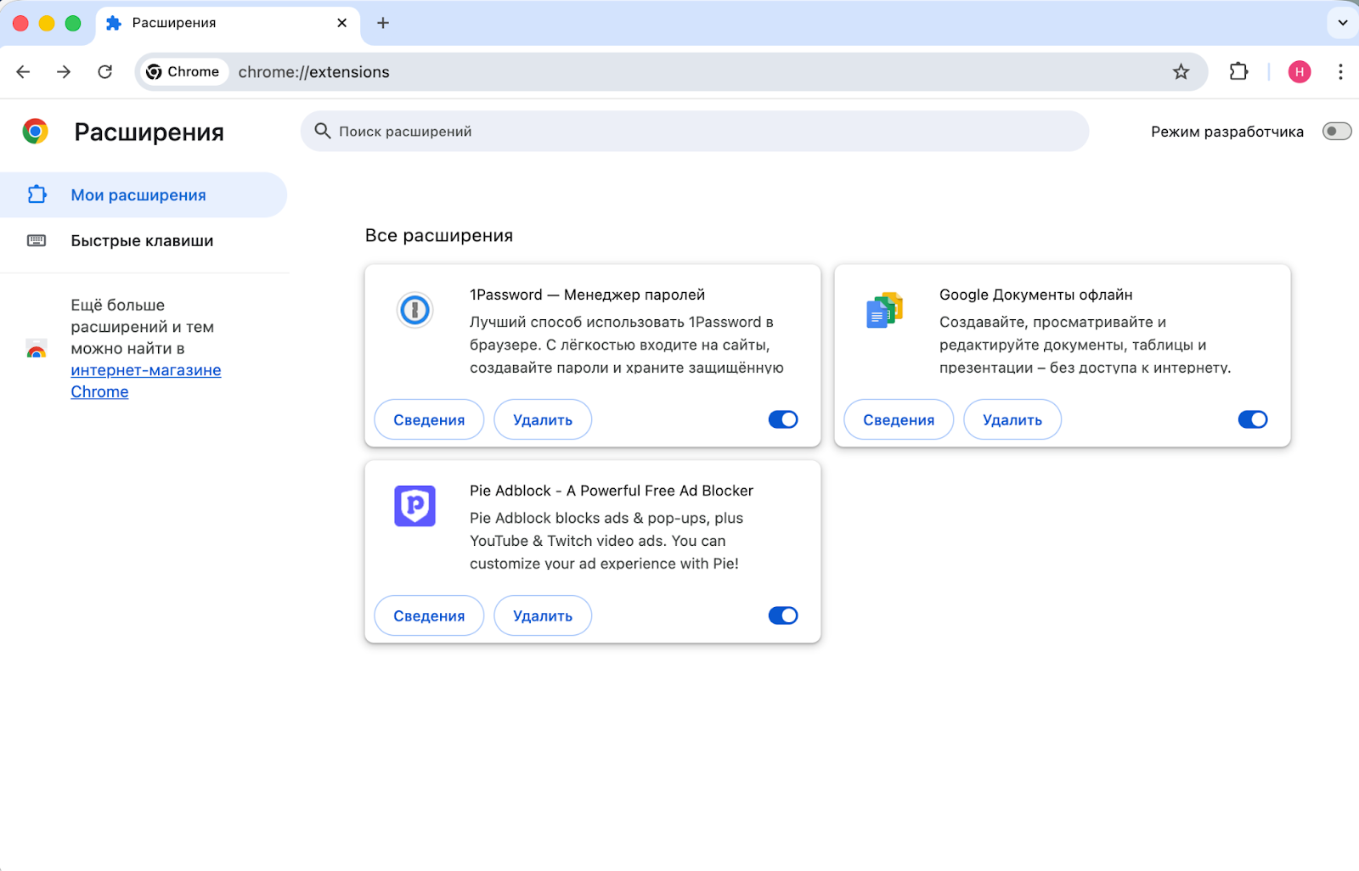This screenshot has width=1359, height=871.
Task: Go back with the browser back arrow
Action: click(x=23, y=72)
